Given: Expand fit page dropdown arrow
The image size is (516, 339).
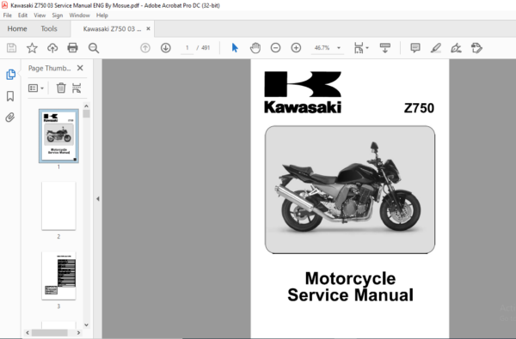Looking at the screenshot, I should click(367, 48).
